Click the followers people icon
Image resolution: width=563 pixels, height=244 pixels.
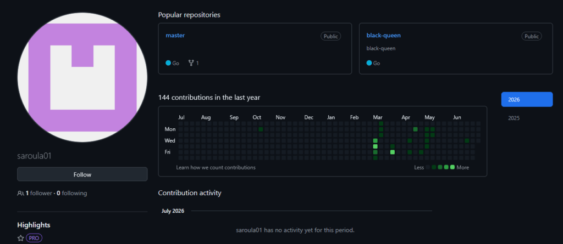[20, 194]
